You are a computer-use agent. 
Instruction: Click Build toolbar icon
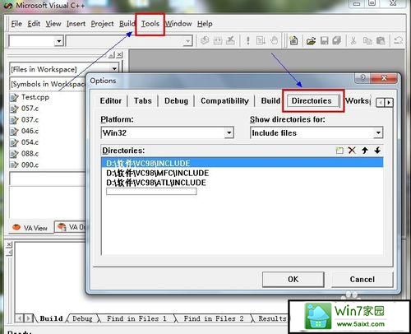click(x=218, y=40)
